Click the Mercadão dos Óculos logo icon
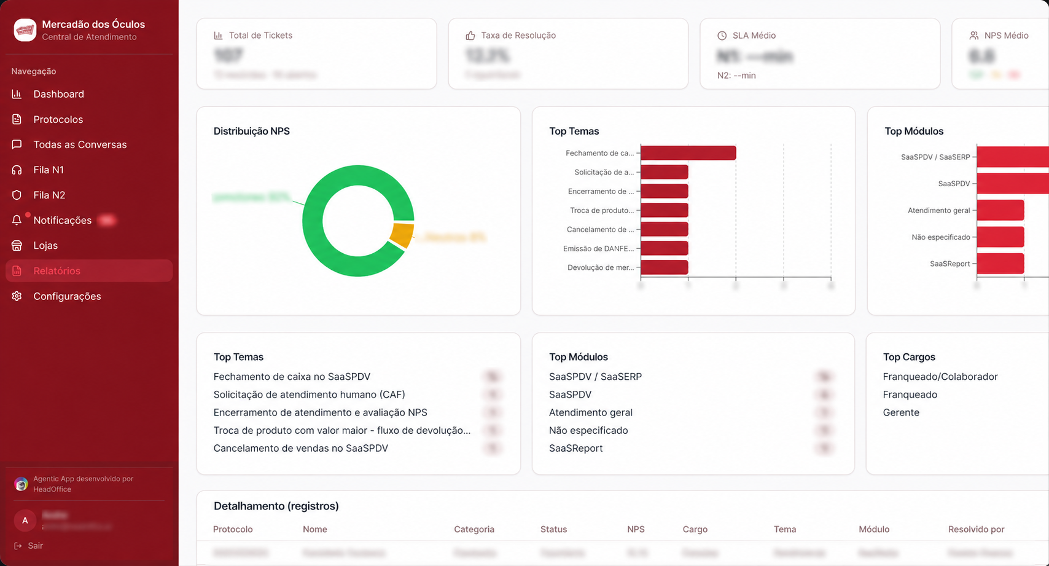 tap(25, 30)
